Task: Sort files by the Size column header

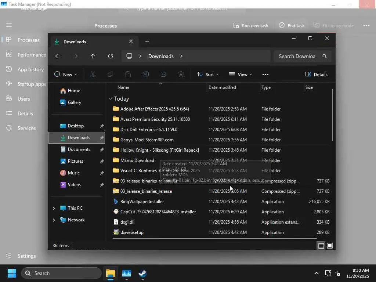Action: tap(317, 87)
